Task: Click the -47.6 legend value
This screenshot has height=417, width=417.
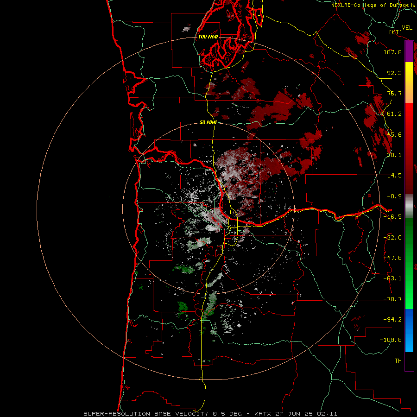Action: [392, 258]
